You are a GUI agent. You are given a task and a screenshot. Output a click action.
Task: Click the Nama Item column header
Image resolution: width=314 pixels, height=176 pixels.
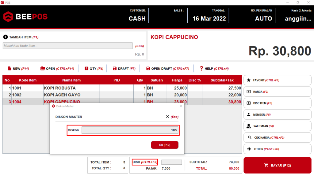(x=71, y=80)
